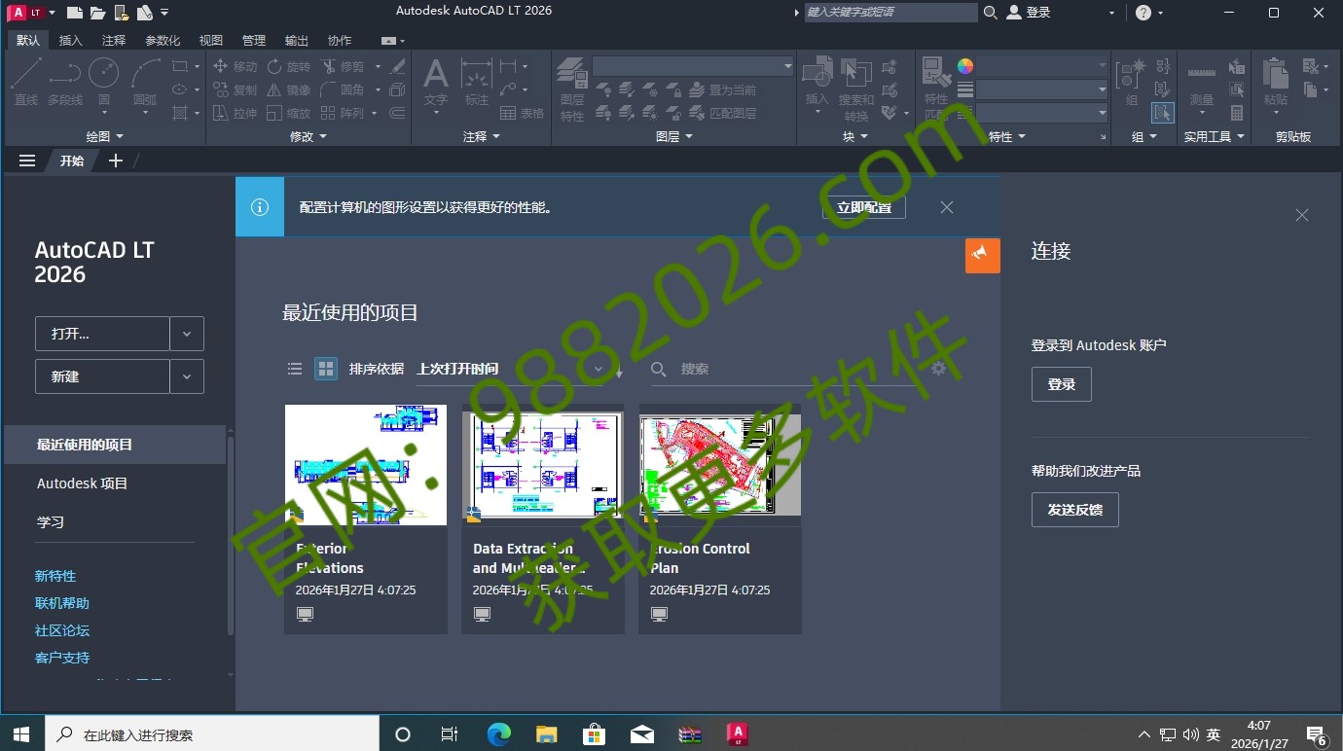This screenshot has width=1343, height=751.
Task: Open the object color dropdown in Properties
Action: click(1041, 66)
